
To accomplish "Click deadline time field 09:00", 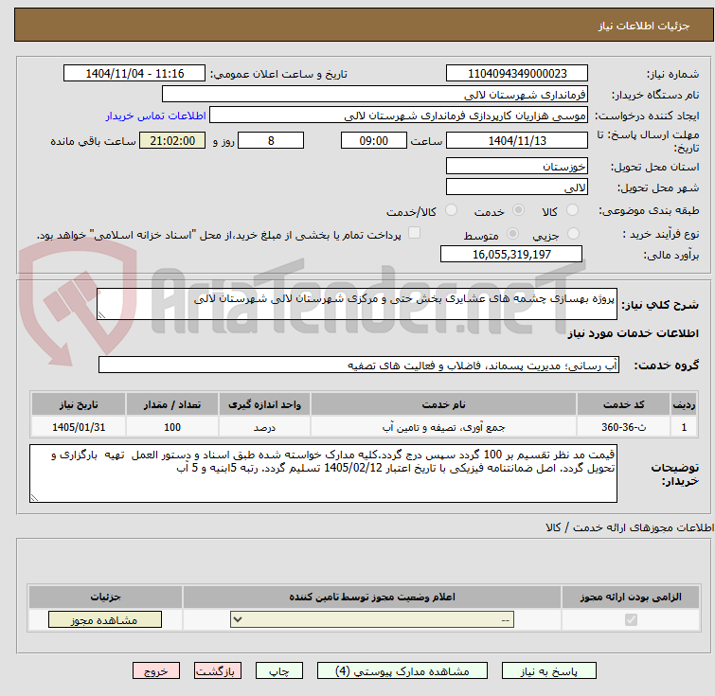I will (x=374, y=140).
